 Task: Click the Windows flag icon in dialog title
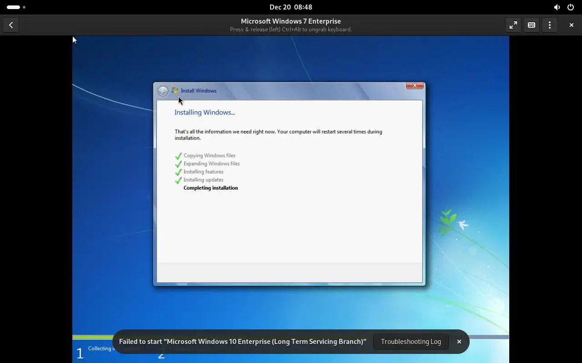175,91
